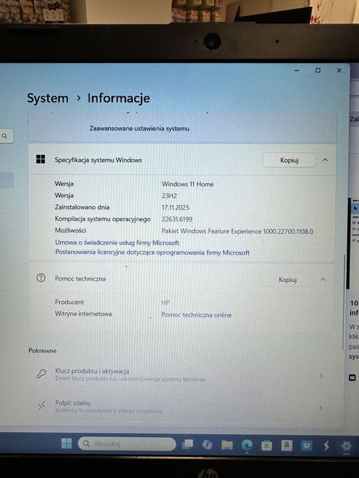Open File Explorer from the taskbar

pos(227,445)
